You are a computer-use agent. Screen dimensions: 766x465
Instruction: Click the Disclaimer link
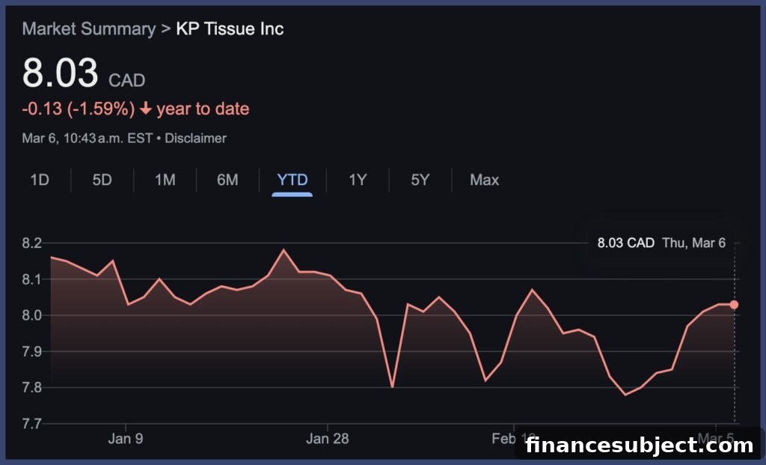[x=195, y=139]
